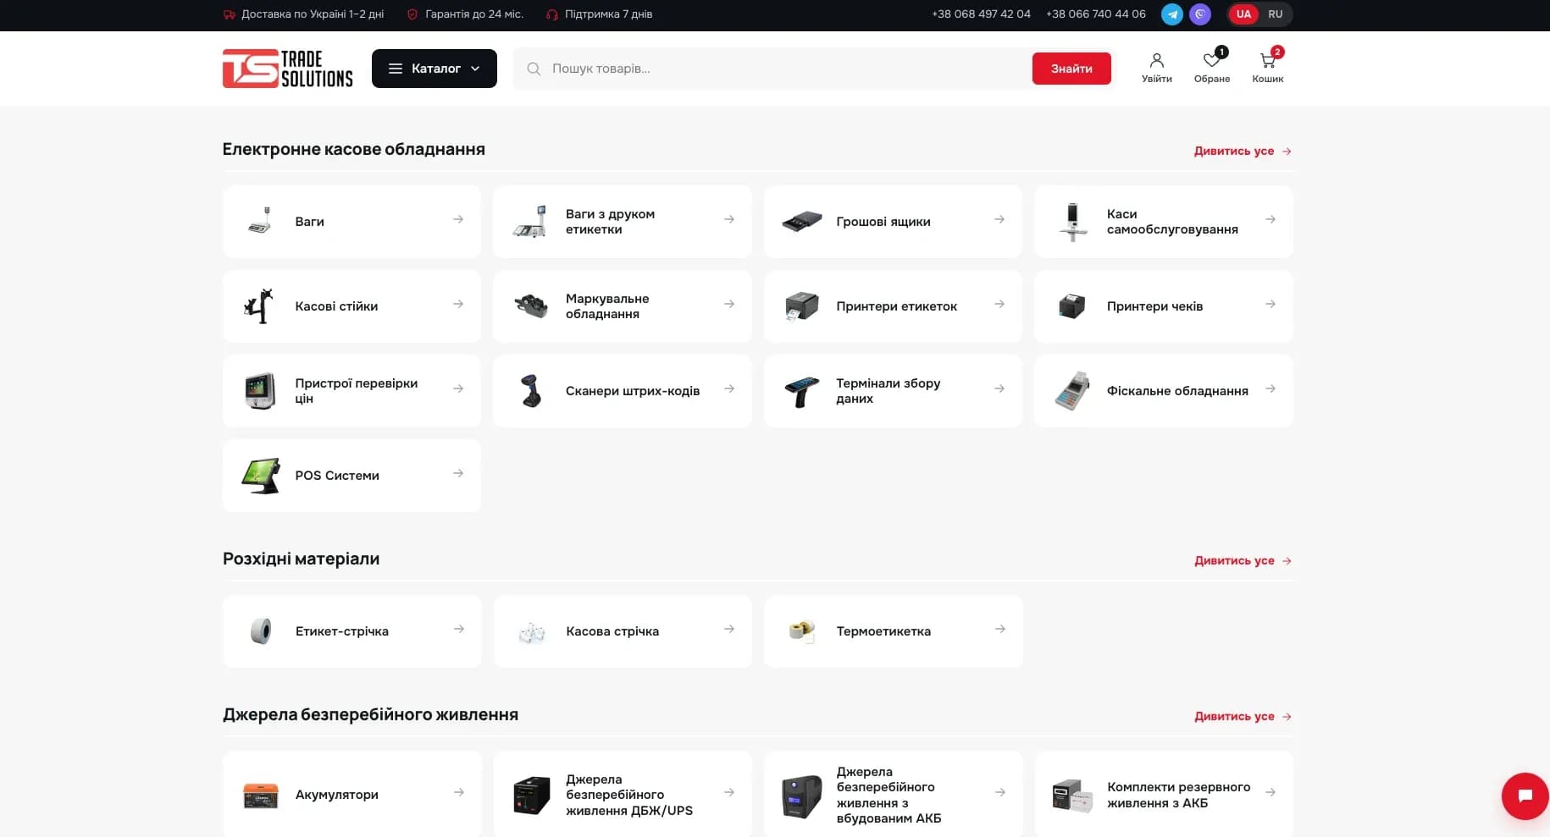1550x837 pixels.
Task: Open Маркувальне обладнання category label
Action: click(607, 306)
